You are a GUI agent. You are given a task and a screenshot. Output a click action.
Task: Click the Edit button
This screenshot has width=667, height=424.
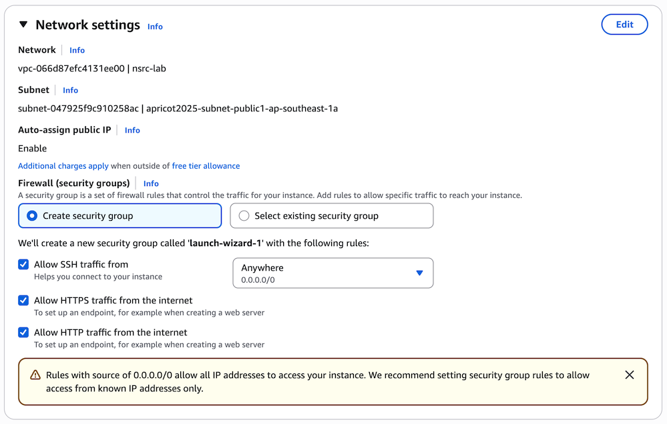pyautogui.click(x=624, y=25)
